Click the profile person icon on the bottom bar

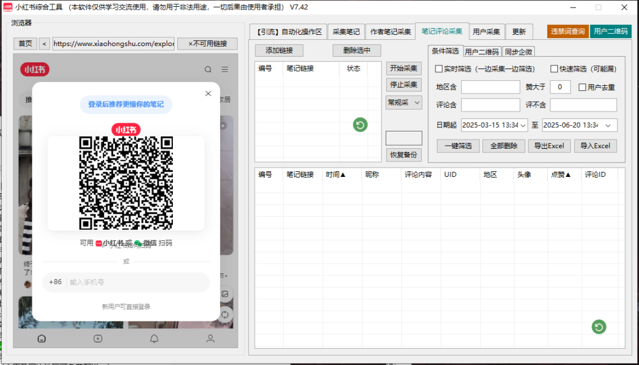point(210,338)
